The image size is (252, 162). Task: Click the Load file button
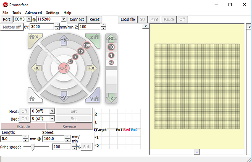point(128,19)
